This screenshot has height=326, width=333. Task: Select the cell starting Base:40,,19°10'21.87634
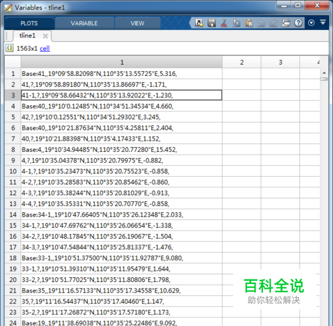pyautogui.click(x=122, y=128)
